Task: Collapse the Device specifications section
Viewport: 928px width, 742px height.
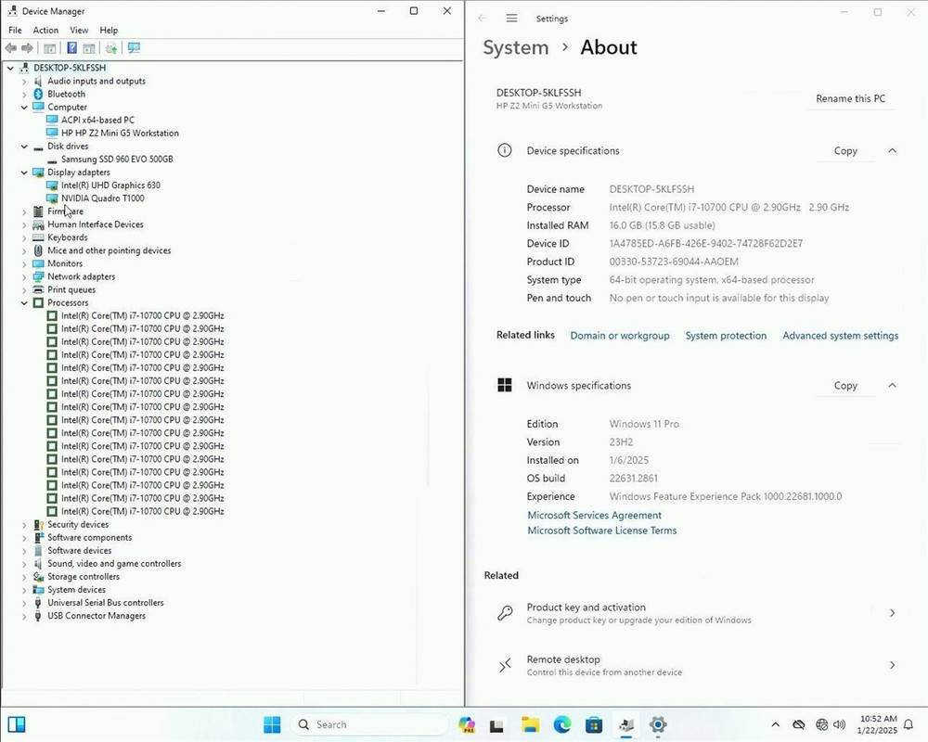Action: [892, 151]
